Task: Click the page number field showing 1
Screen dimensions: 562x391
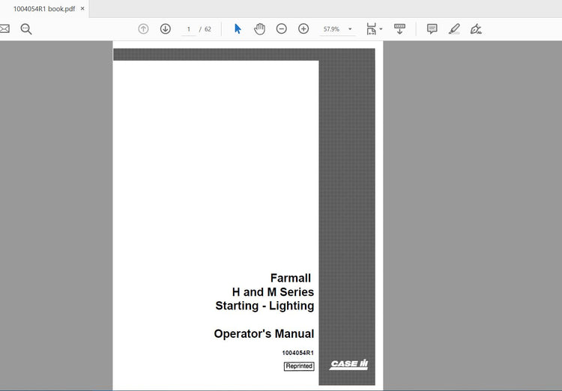Action: (x=189, y=29)
